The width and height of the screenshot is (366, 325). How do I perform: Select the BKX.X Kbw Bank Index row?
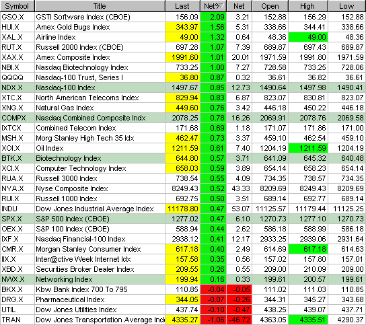tap(183, 289)
